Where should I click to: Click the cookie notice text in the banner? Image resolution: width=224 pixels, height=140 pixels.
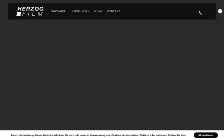99,135
